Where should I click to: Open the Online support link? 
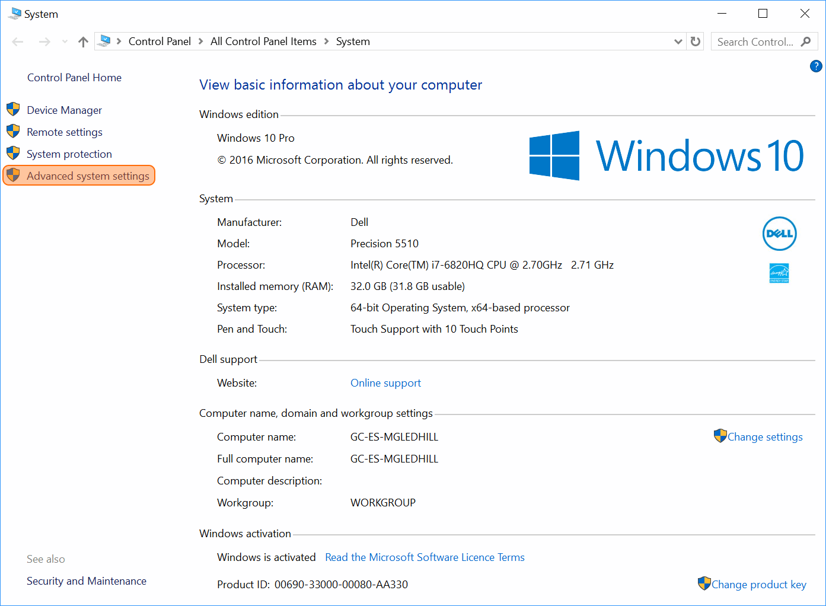[x=385, y=383]
